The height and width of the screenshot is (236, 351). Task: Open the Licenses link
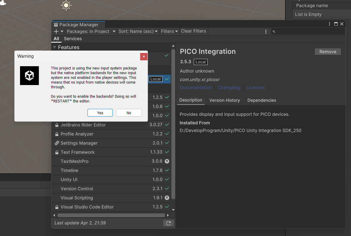pos(255,87)
